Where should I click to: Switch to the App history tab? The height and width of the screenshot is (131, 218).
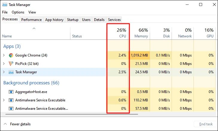click(54, 20)
